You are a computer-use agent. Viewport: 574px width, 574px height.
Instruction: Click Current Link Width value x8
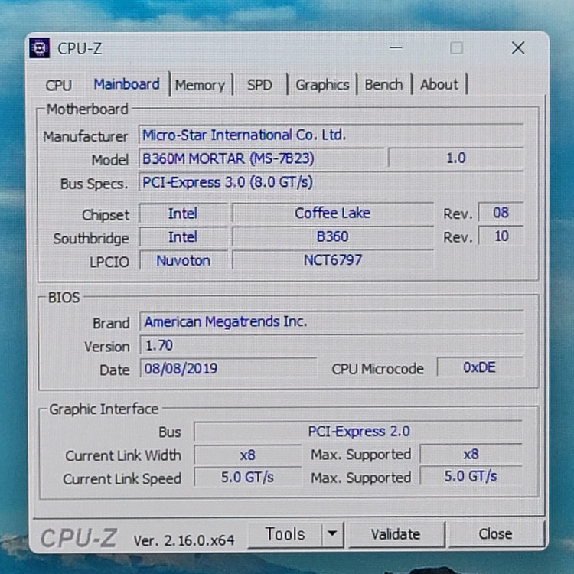click(x=248, y=455)
